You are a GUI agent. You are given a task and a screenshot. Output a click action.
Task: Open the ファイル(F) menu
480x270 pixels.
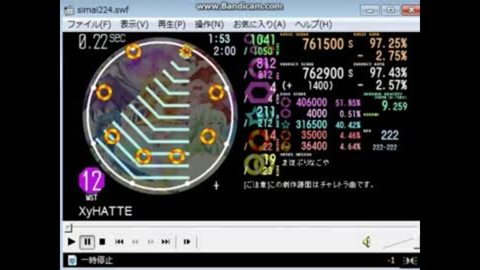coord(89,24)
